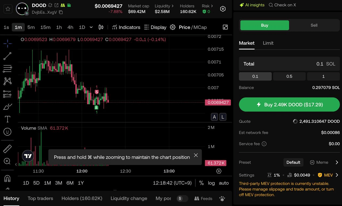Click the Service fee info icon
Viewport: 342px width, 206px height.
click(x=264, y=144)
